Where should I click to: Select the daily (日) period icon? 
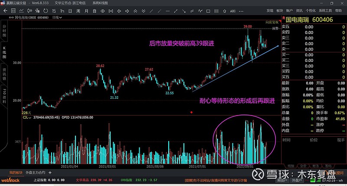click(70, 11)
